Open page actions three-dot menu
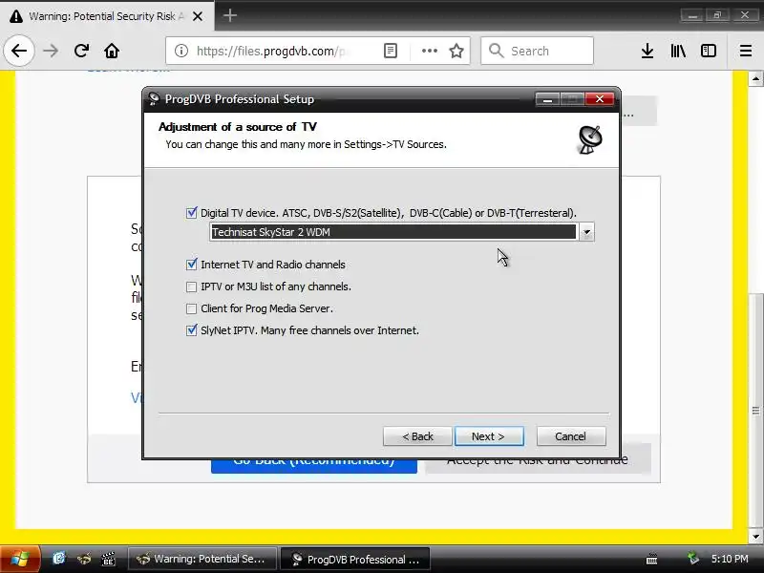 (x=429, y=51)
